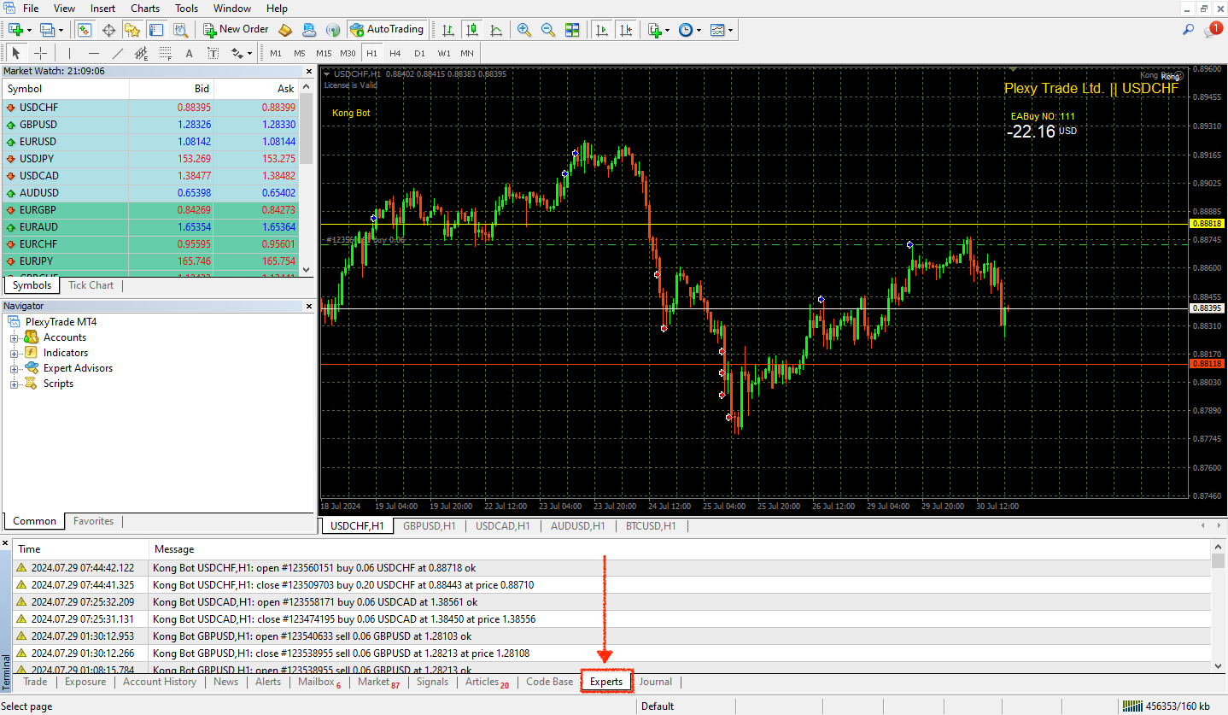Close the Navigator panel
1228x715 pixels.
(307, 306)
